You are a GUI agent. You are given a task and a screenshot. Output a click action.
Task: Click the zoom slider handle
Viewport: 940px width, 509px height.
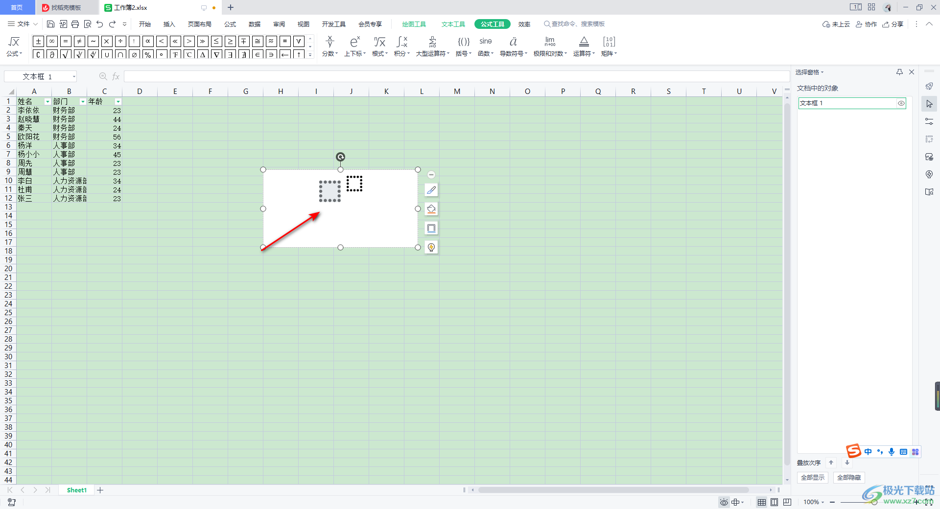[874, 502]
